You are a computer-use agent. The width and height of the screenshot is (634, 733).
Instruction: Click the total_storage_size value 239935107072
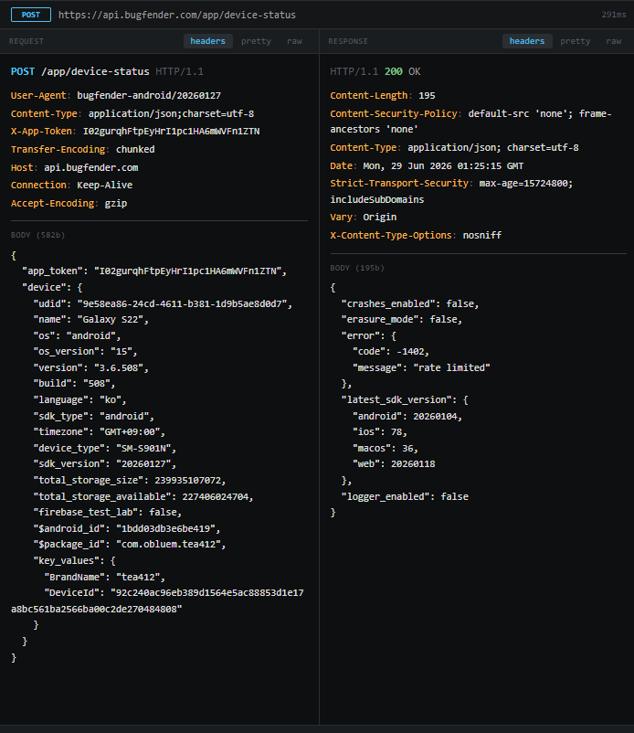tap(187, 481)
